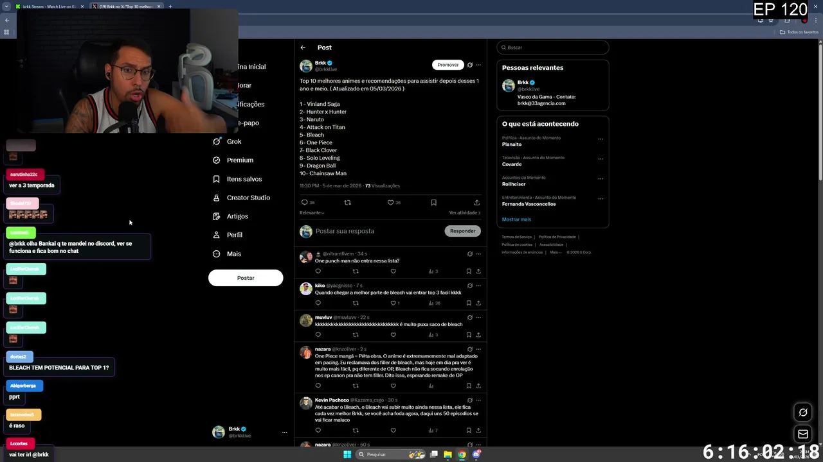View analytics on kiko's reply

coord(434,303)
